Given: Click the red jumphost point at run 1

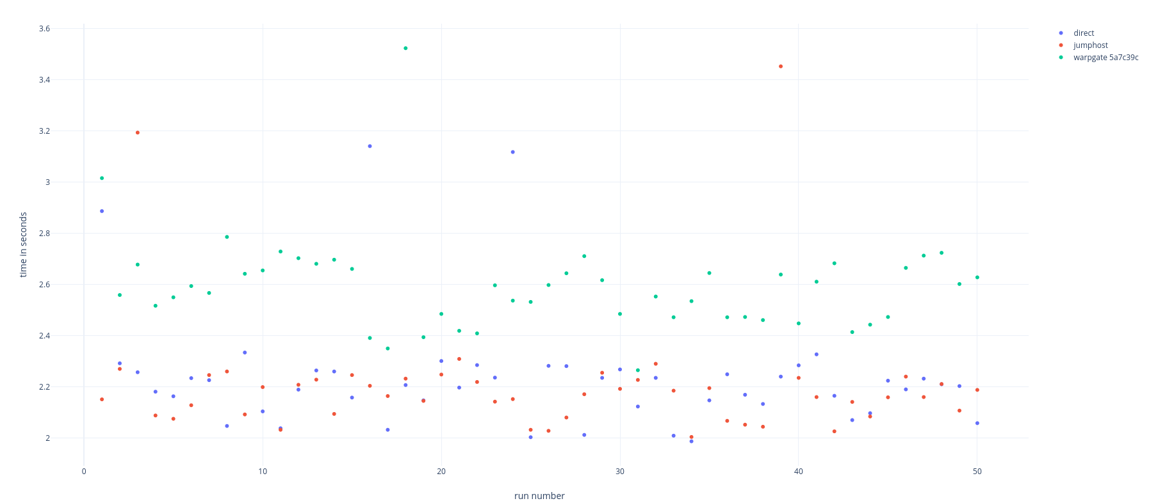Looking at the screenshot, I should [x=102, y=399].
